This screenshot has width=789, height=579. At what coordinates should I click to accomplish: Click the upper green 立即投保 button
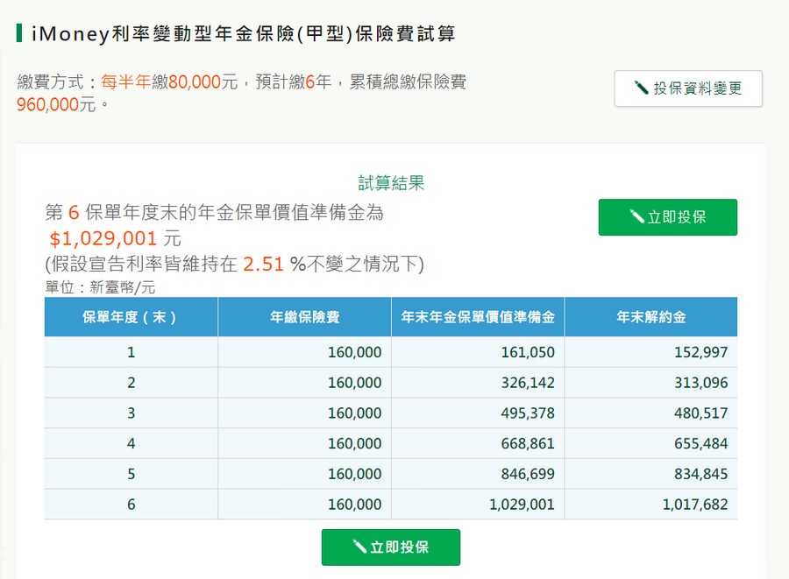(x=668, y=217)
